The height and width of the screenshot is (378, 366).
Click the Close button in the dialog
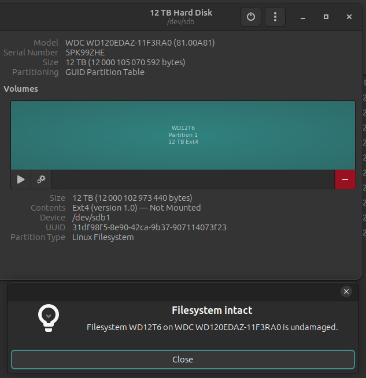183,360
